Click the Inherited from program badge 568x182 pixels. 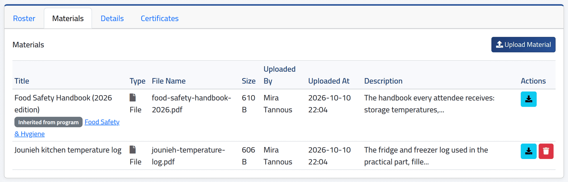tap(48, 122)
